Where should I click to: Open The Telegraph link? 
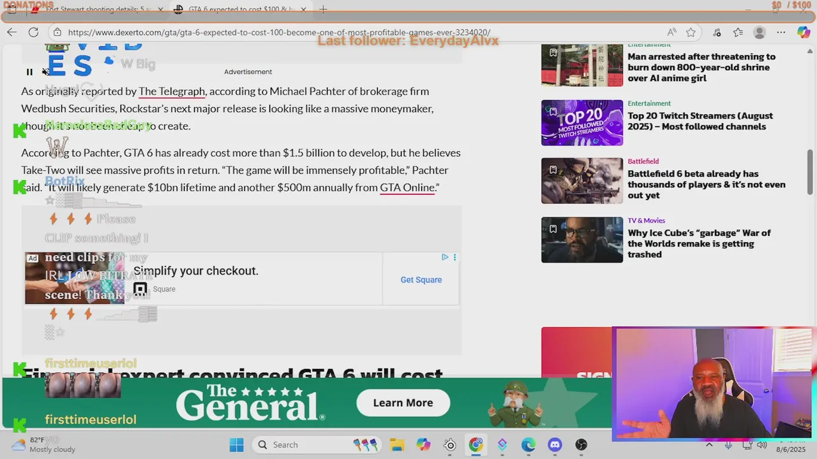click(x=172, y=91)
